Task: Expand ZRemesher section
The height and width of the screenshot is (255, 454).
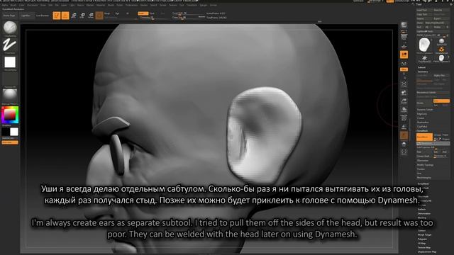Action: [x=423, y=161]
